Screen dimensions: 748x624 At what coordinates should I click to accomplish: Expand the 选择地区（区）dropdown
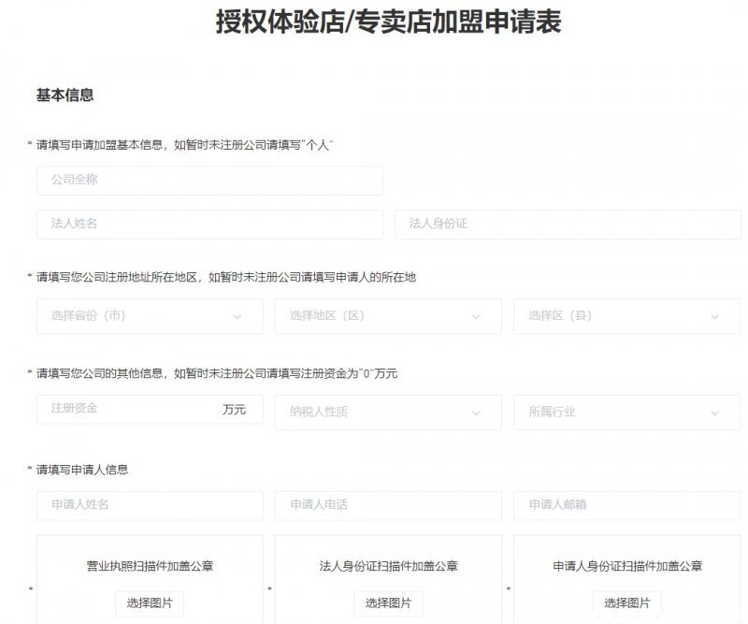[x=388, y=316]
